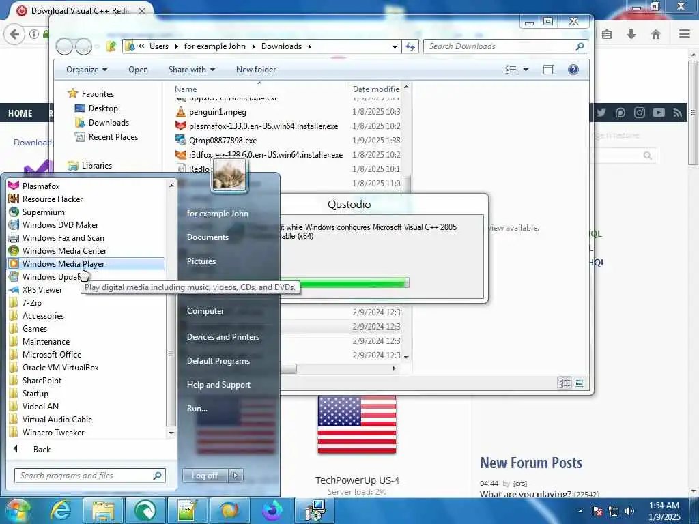The image size is (699, 524).
Task: Open the Notepad++ taskbar icon
Action: (187, 510)
